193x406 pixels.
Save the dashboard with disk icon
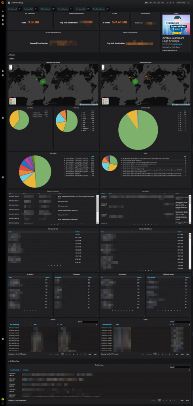(159, 3)
